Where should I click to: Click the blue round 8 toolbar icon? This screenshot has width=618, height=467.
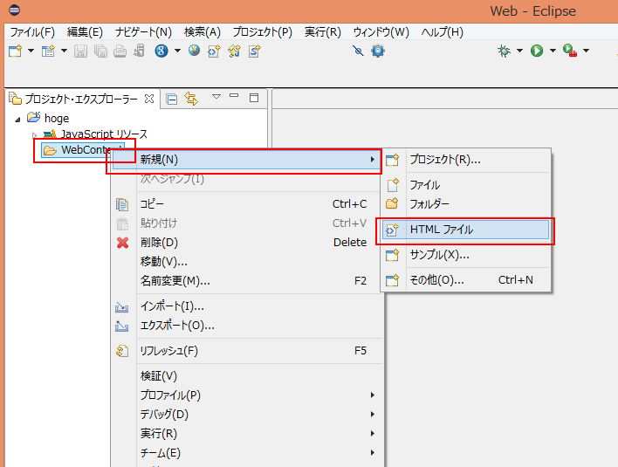point(161,51)
